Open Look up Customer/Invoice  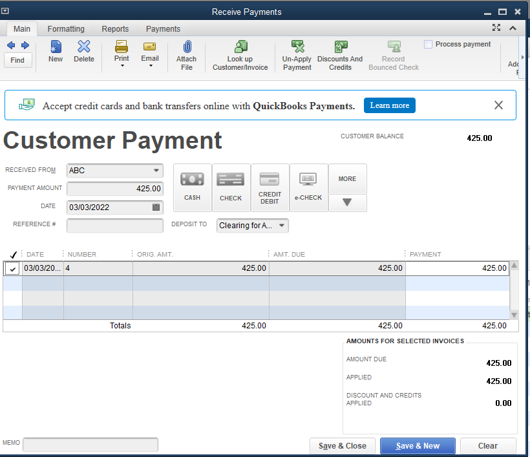240,56
